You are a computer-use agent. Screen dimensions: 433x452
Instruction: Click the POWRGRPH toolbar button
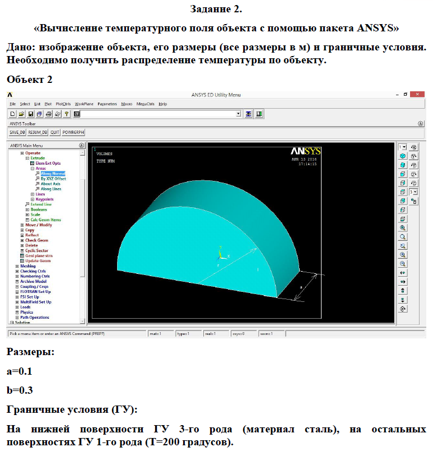(73, 133)
